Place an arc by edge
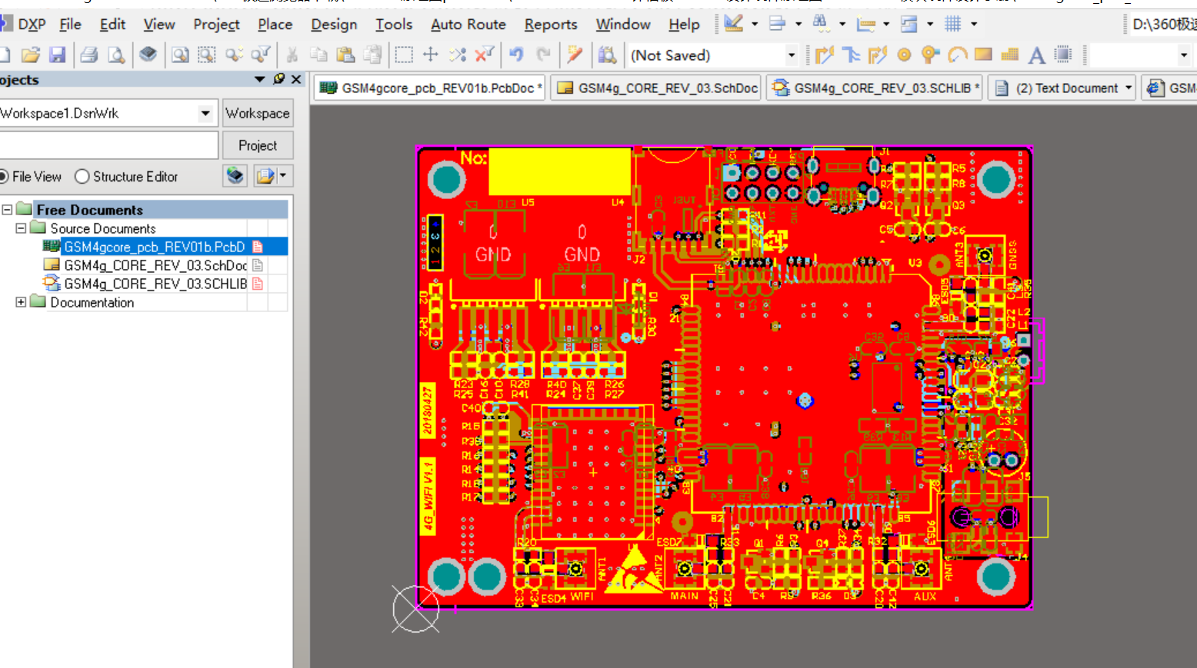The width and height of the screenshot is (1197, 668). pos(957,55)
